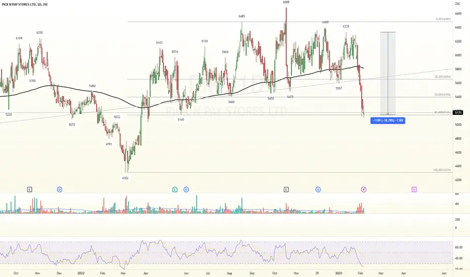Click the 4302 lowest price label
The image size is (470, 277).
[125, 178]
